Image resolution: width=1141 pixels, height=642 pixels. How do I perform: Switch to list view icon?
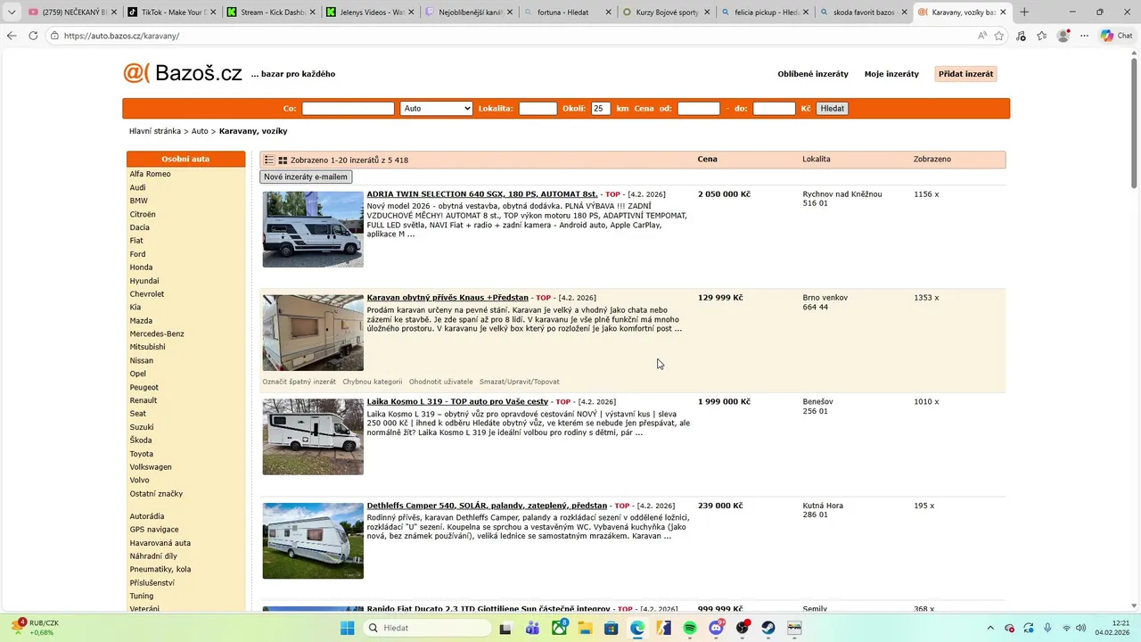click(x=269, y=160)
